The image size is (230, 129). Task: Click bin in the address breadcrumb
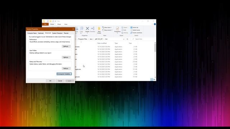pyautogui.click(x=106, y=39)
